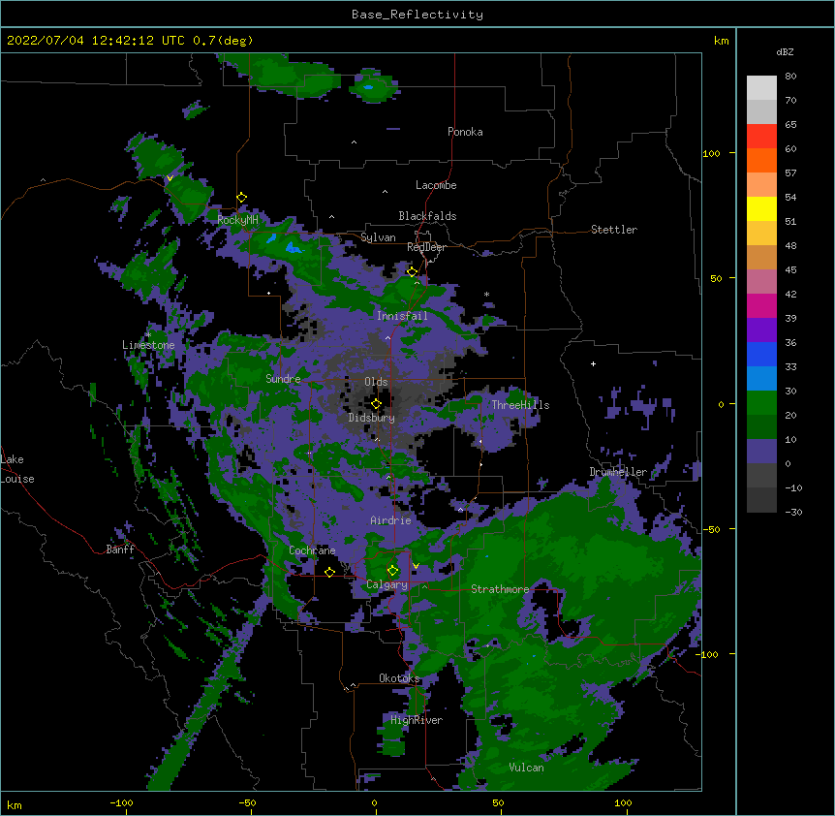
Task: Click the Drumheller label
Action: coord(618,472)
